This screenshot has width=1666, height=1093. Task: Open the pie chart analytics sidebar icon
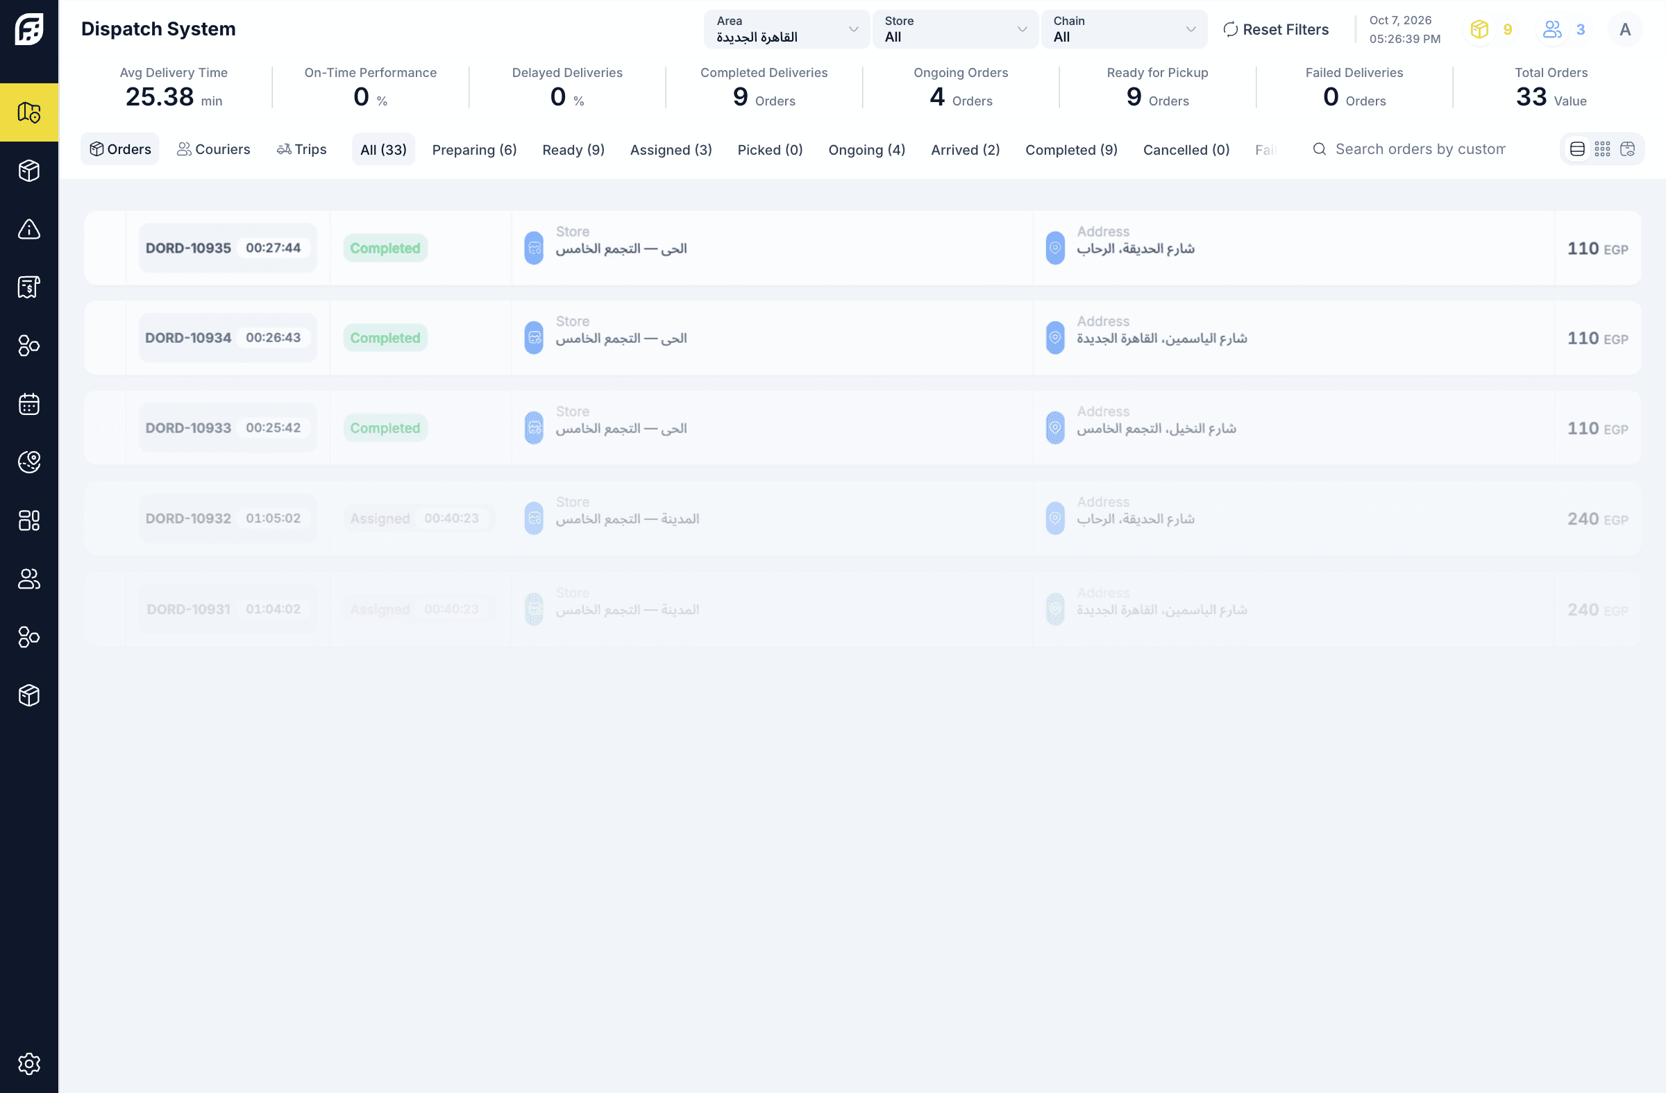click(28, 461)
